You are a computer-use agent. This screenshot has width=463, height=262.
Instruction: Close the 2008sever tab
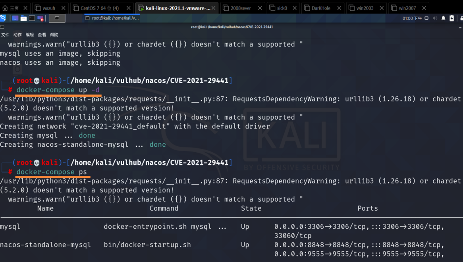pos(260,8)
